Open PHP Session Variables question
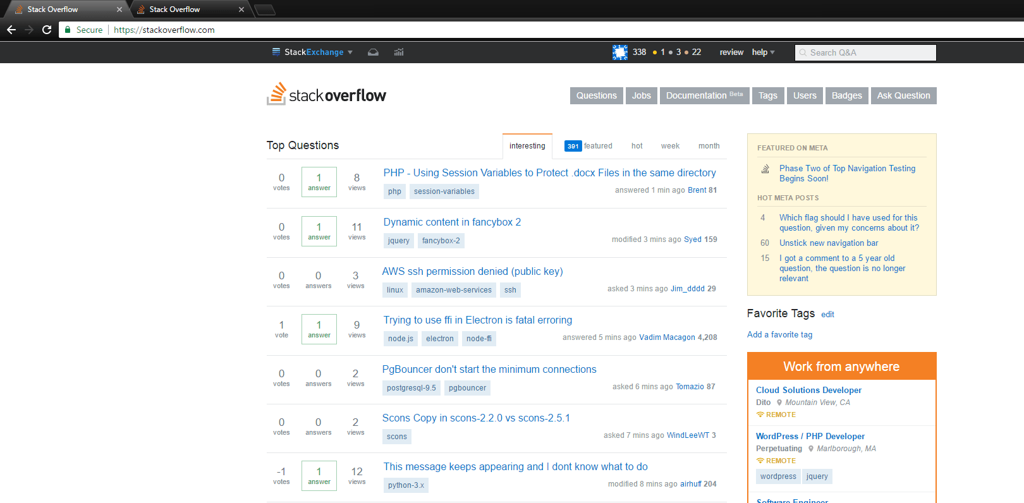This screenshot has width=1024, height=503. [x=550, y=173]
